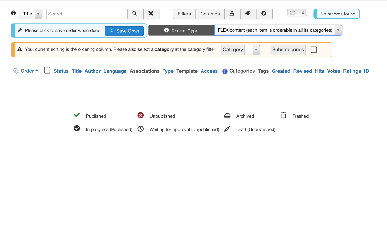Viewport: 387px width, 226px height.
Task: Enable the Subcategories checkbox
Action: point(313,50)
